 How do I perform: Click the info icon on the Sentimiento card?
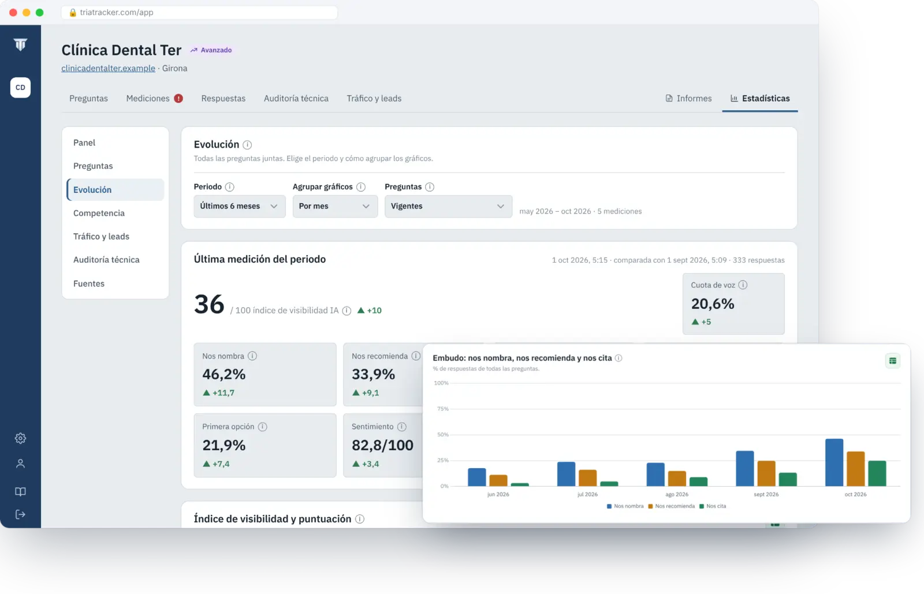click(x=402, y=427)
